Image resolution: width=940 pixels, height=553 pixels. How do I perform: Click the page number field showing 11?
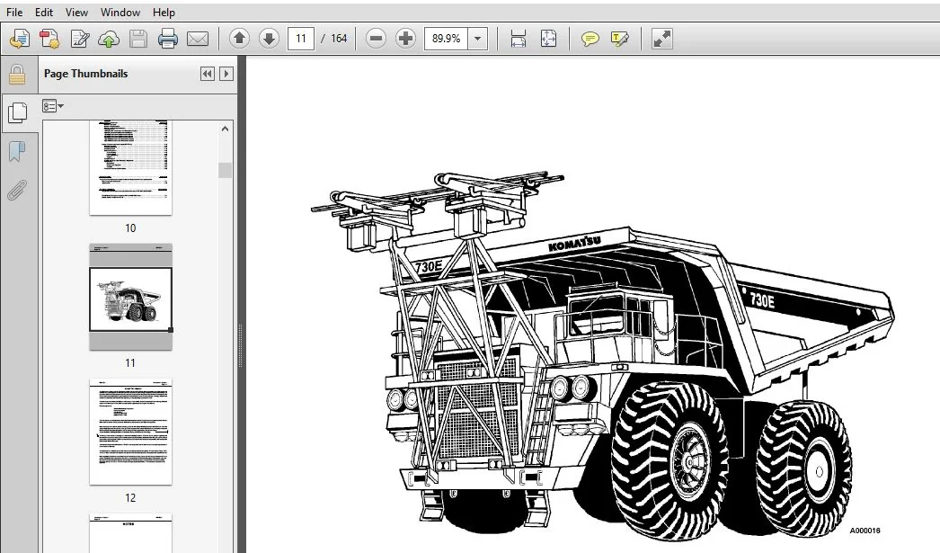pos(301,39)
